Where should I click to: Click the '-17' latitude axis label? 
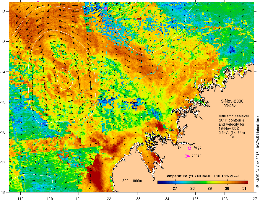click(x=3, y=162)
